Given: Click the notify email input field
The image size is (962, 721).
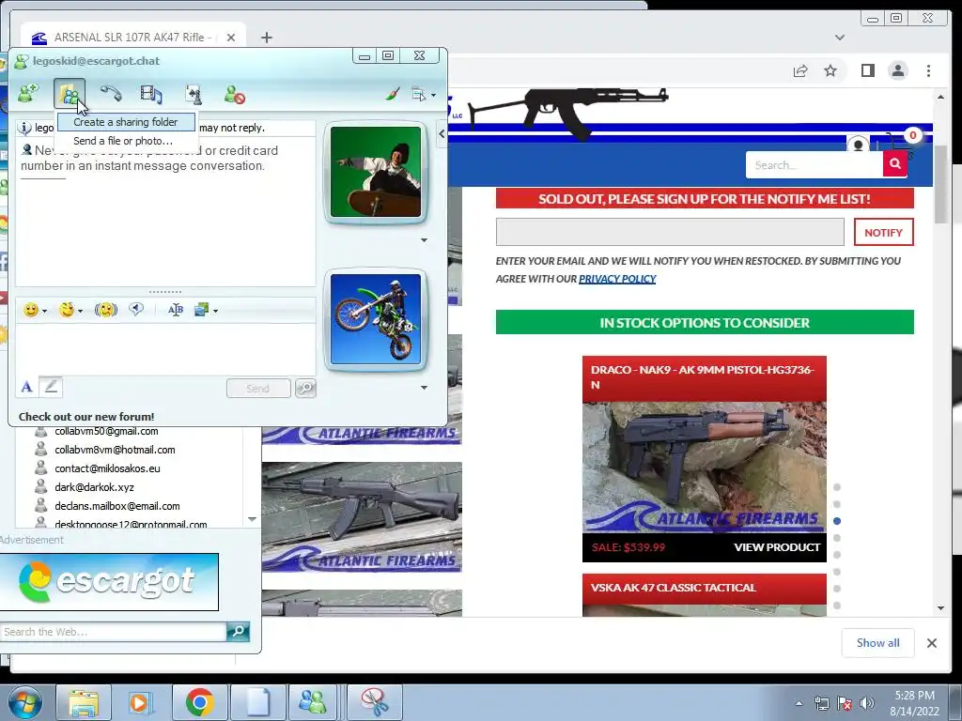Looking at the screenshot, I should (670, 233).
